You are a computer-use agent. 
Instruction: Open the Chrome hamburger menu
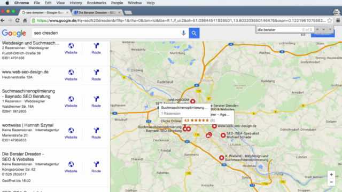pyautogui.click(x=338, y=20)
